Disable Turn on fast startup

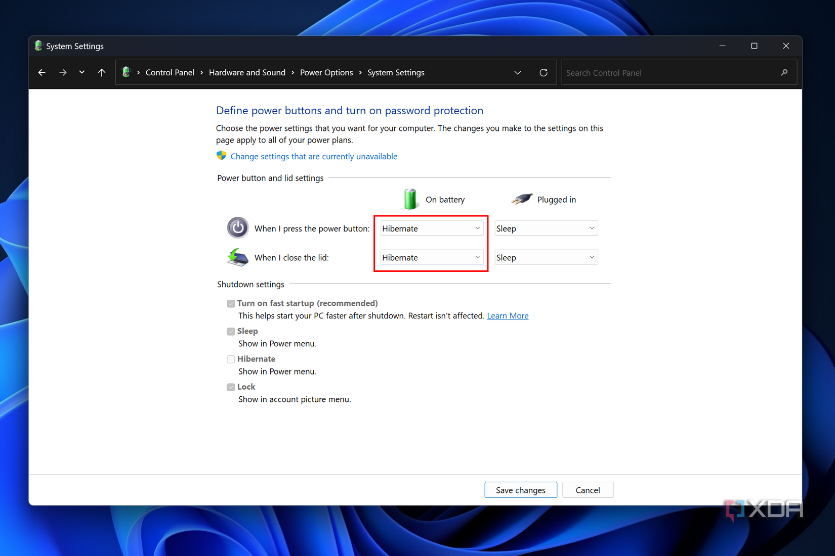pyautogui.click(x=231, y=303)
